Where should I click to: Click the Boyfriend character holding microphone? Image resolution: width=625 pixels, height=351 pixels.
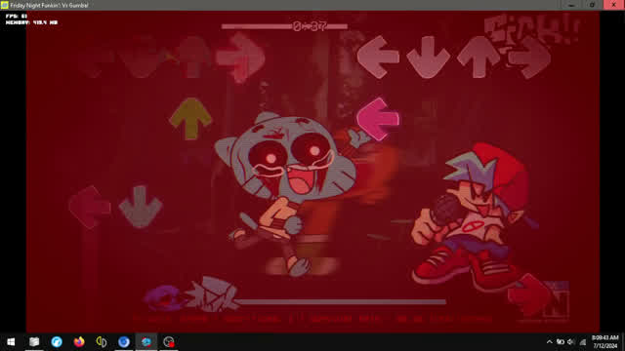pyautogui.click(x=475, y=216)
